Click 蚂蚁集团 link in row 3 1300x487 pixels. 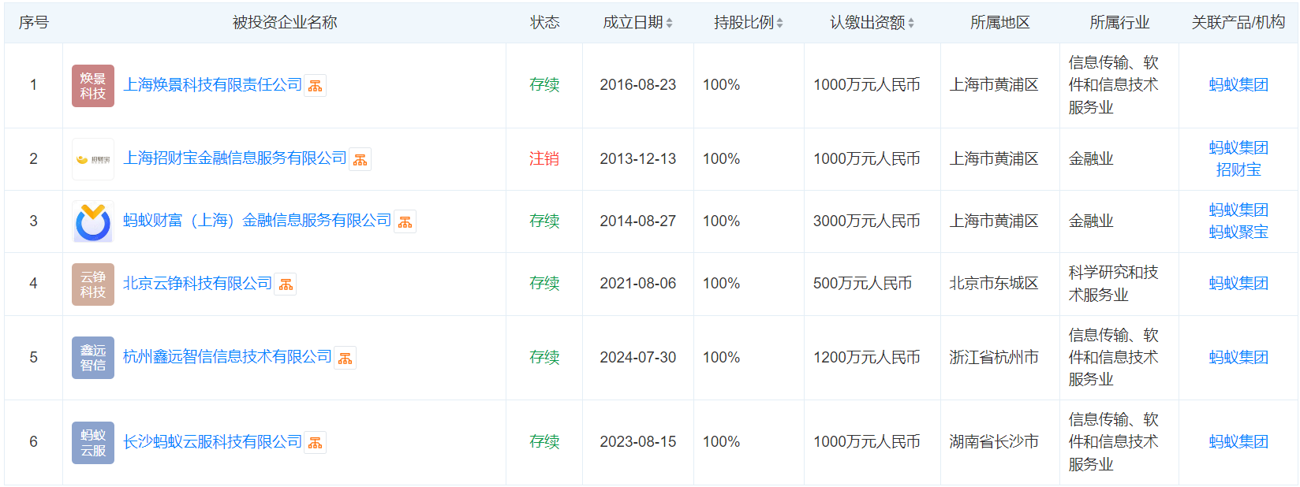[1238, 210]
